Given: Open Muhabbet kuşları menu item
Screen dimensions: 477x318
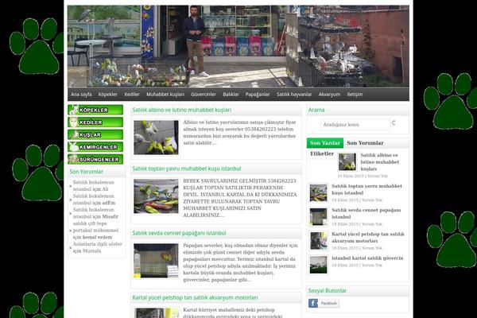Looking at the screenshot, I should click(x=165, y=95).
